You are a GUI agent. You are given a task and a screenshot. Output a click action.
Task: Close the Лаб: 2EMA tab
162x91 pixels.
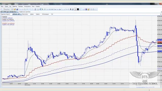pos(18,12)
